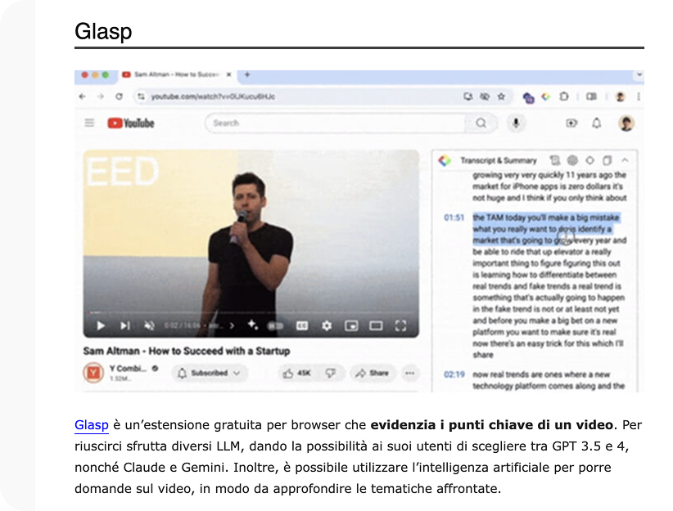Start voice search with the microphone icon
673x511 pixels.
(x=516, y=123)
